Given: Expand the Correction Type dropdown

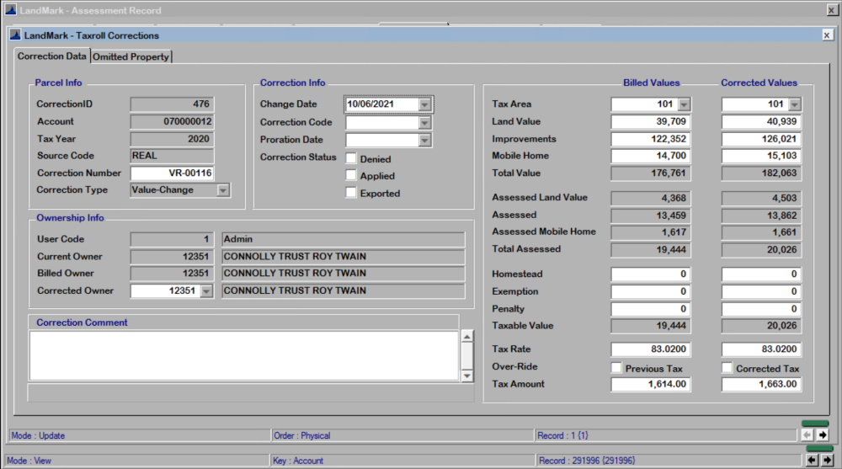Looking at the screenshot, I should [x=222, y=191].
